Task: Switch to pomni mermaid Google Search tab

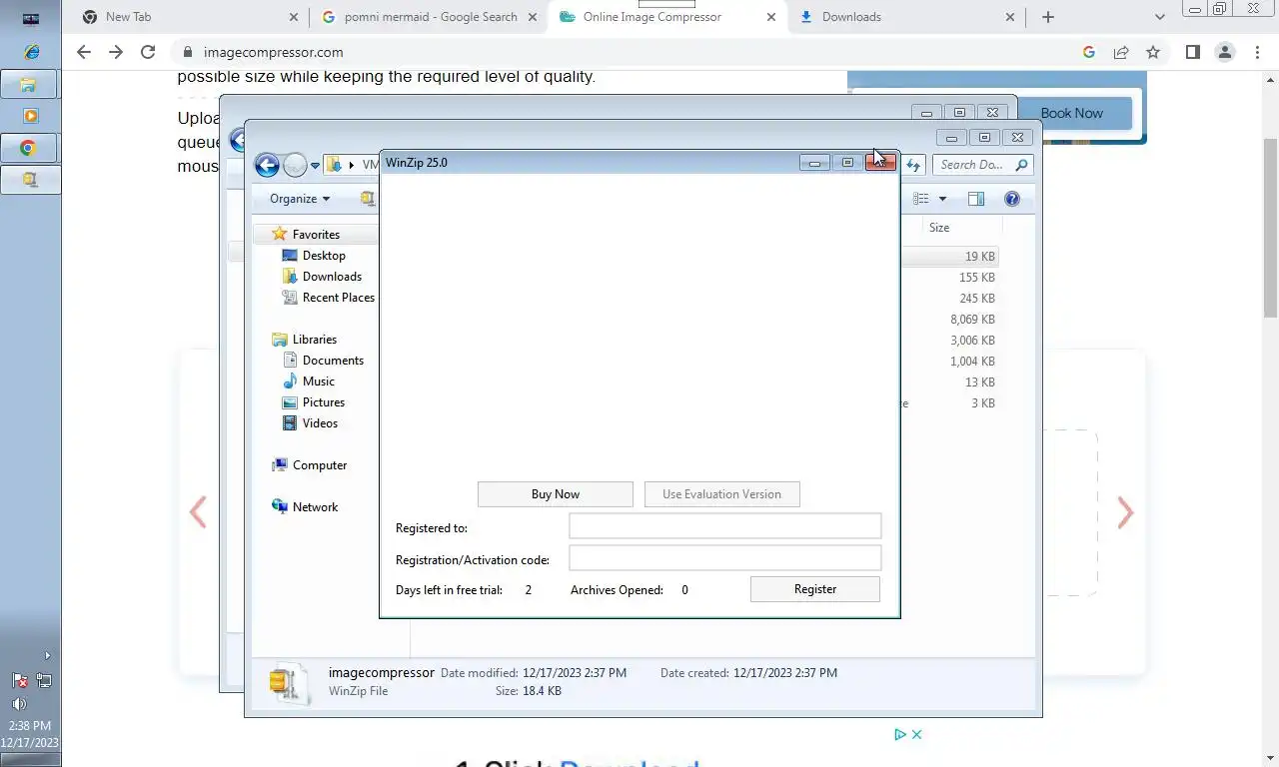Action: (x=430, y=17)
